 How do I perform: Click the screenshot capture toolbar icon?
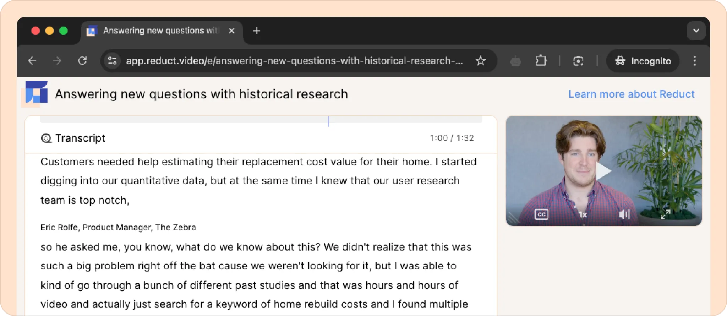(x=578, y=61)
